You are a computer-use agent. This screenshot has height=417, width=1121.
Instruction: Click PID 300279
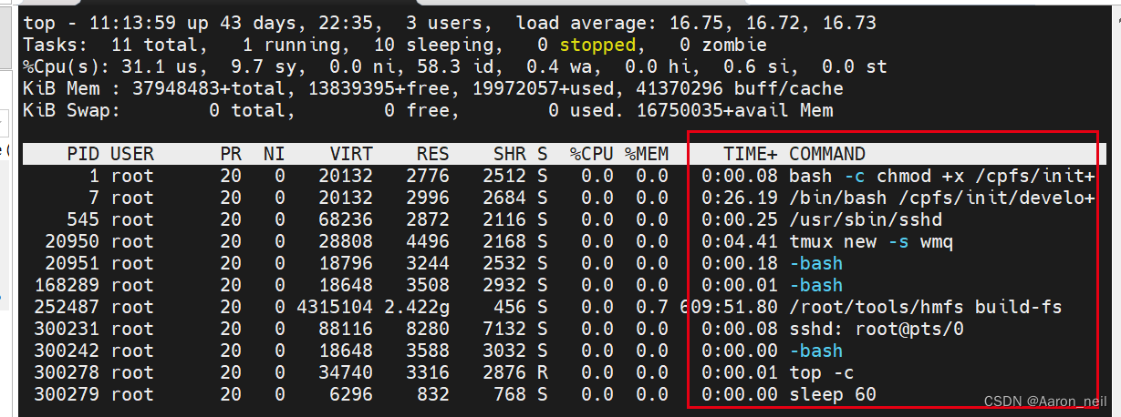point(67,394)
